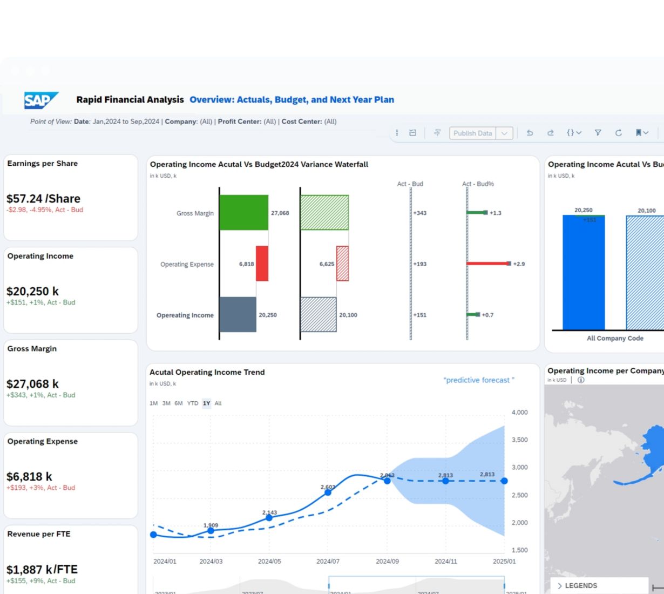Select the 1M time range

point(154,403)
